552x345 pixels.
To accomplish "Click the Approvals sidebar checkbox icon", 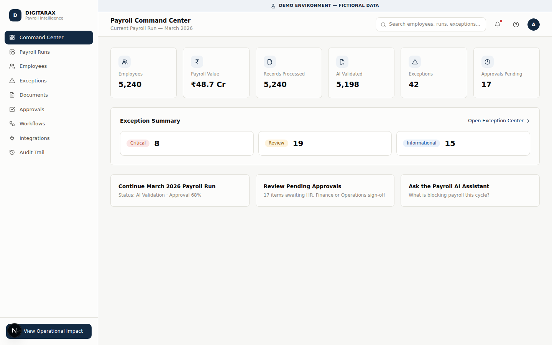I will 12,110.
